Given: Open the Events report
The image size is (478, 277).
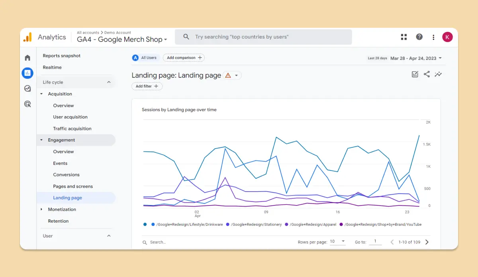Looking at the screenshot, I should click(x=61, y=163).
